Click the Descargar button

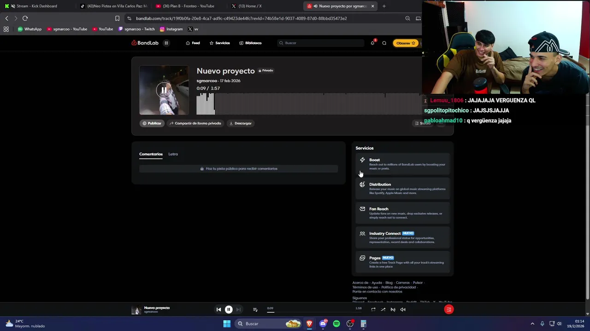240,123
